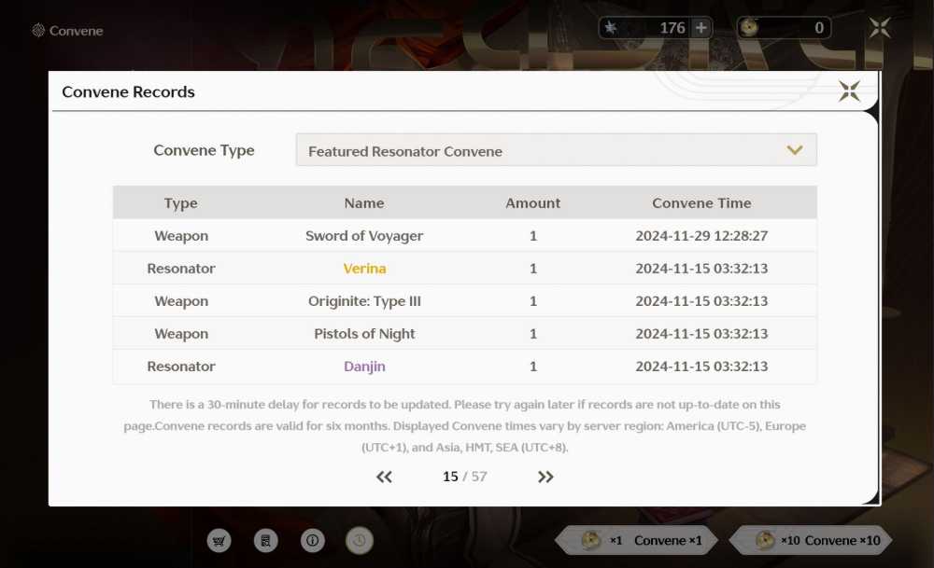Select the Danjin resonator name

(x=364, y=367)
